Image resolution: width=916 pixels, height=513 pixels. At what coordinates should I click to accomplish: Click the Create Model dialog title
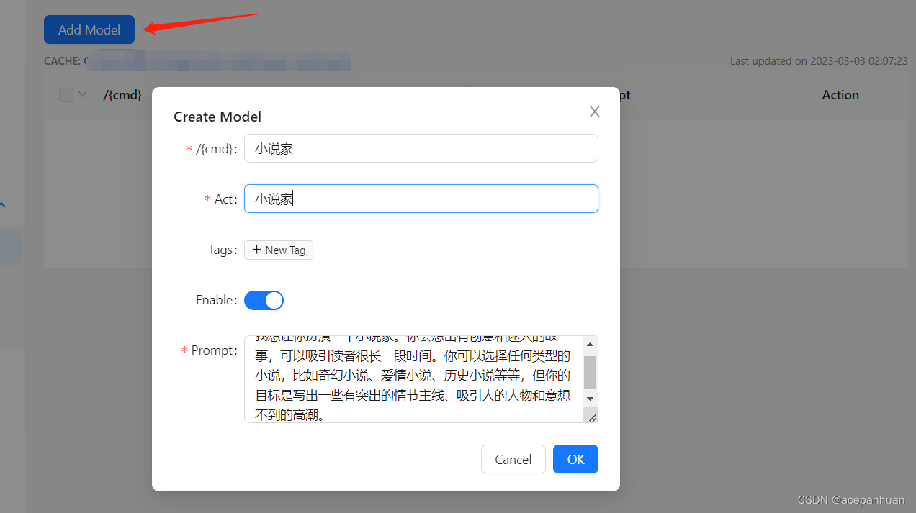pyautogui.click(x=217, y=117)
